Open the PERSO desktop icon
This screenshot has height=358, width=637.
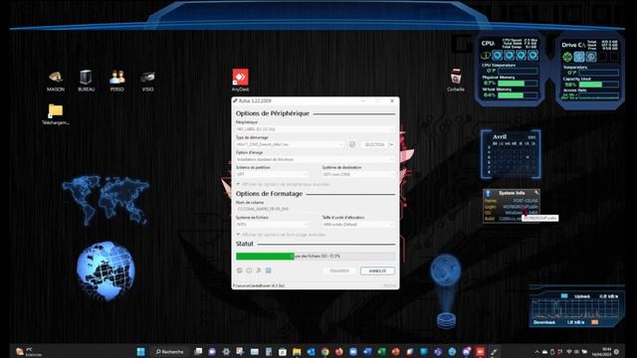click(x=117, y=81)
